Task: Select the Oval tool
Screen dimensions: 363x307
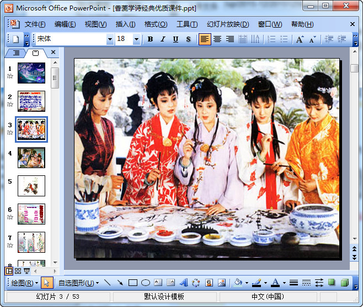Action: click(146, 283)
